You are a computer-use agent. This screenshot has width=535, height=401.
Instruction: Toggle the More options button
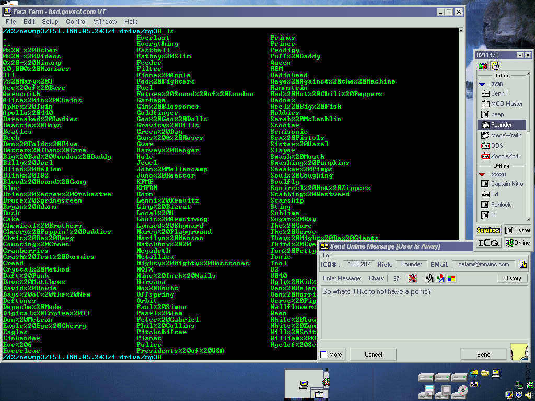click(332, 355)
